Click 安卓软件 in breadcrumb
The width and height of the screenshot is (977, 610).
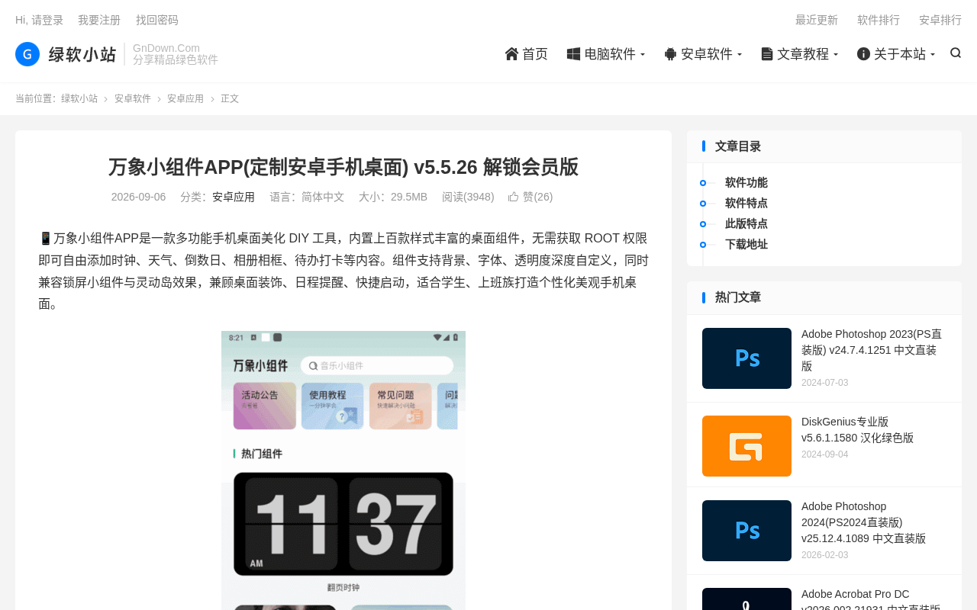click(x=133, y=98)
